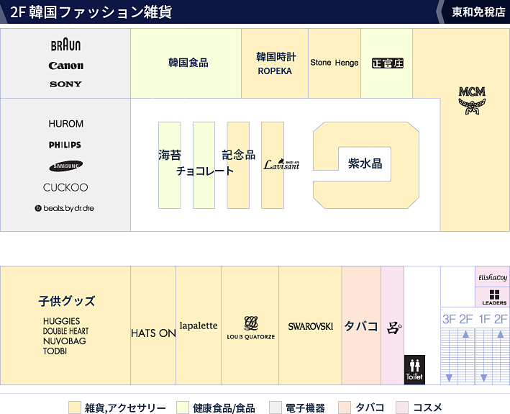Select the 韓国時計 ROPEKA shop
Image resolution: width=510 pixels, height=414 pixels.
pyautogui.click(x=275, y=63)
